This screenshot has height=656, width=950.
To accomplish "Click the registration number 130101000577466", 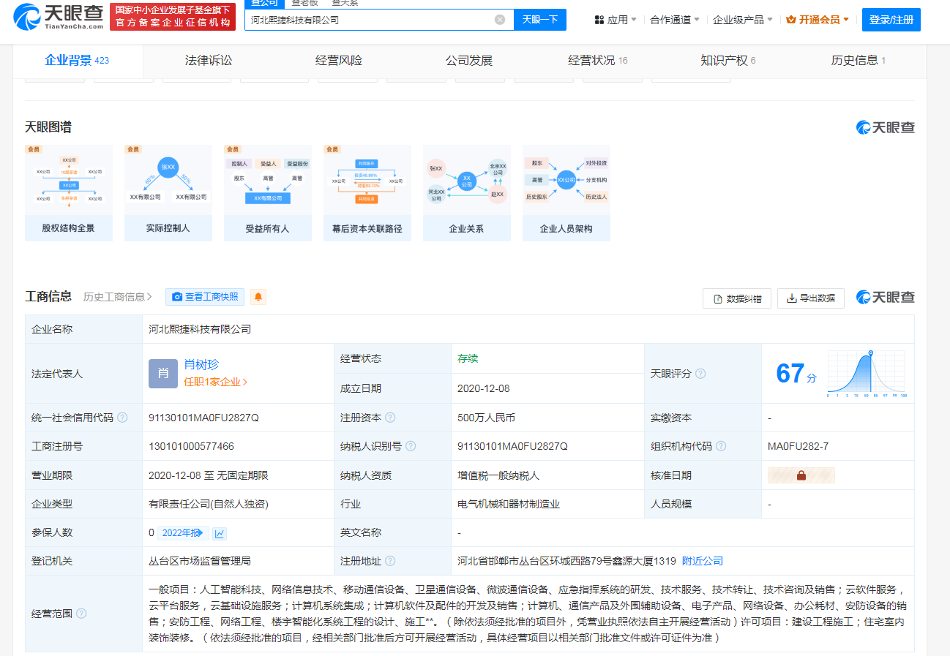I will pyautogui.click(x=191, y=446).
